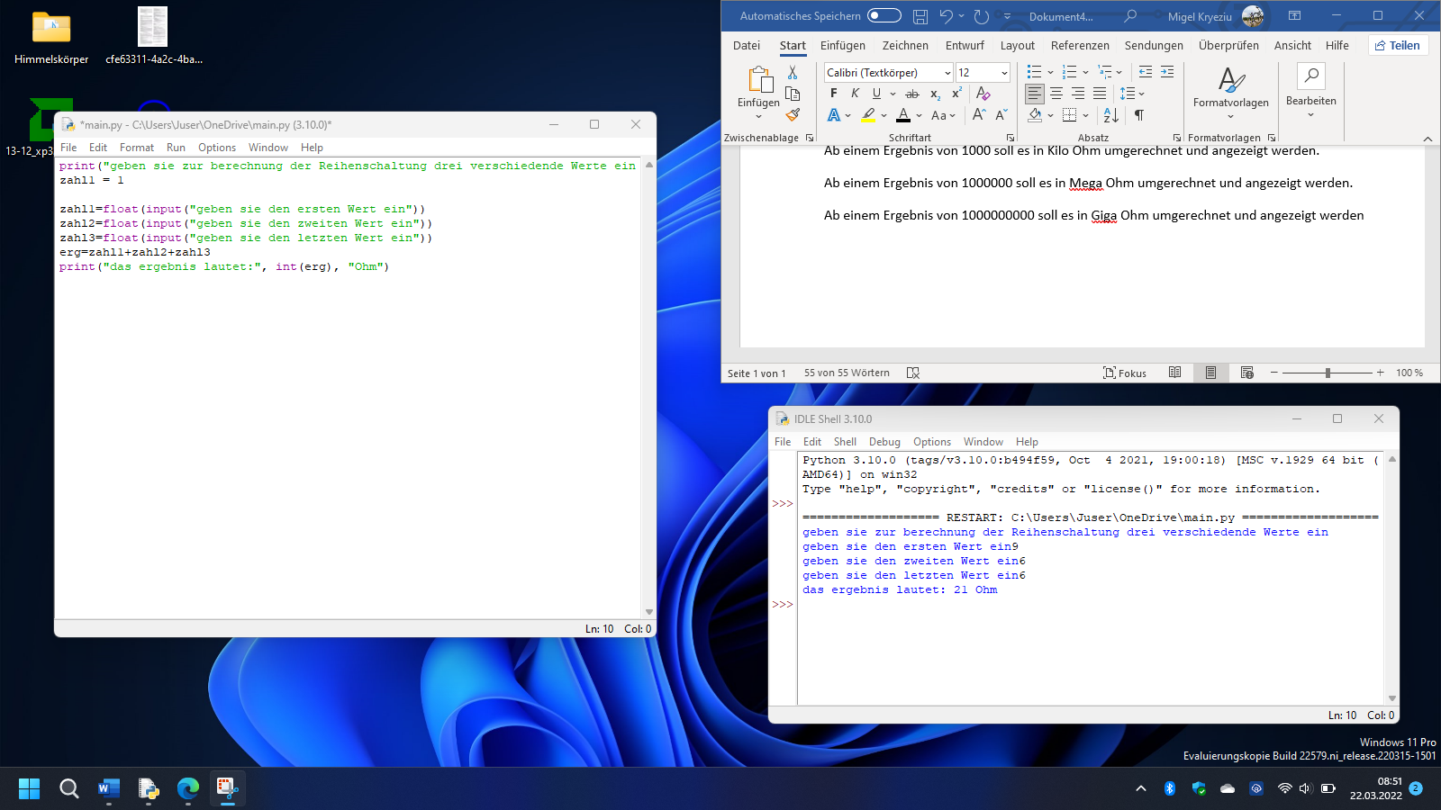The width and height of the screenshot is (1441, 810).
Task: Switch to the Einfügen ribbon tab
Action: coord(843,45)
